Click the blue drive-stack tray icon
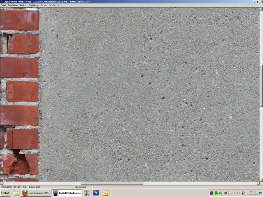The height and width of the screenshot is (197, 263). click(x=212, y=193)
